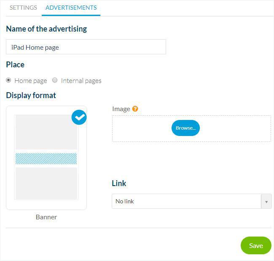Click the bottom gray block in Banner preview
This screenshot has height=261, width=274.
coord(46,183)
